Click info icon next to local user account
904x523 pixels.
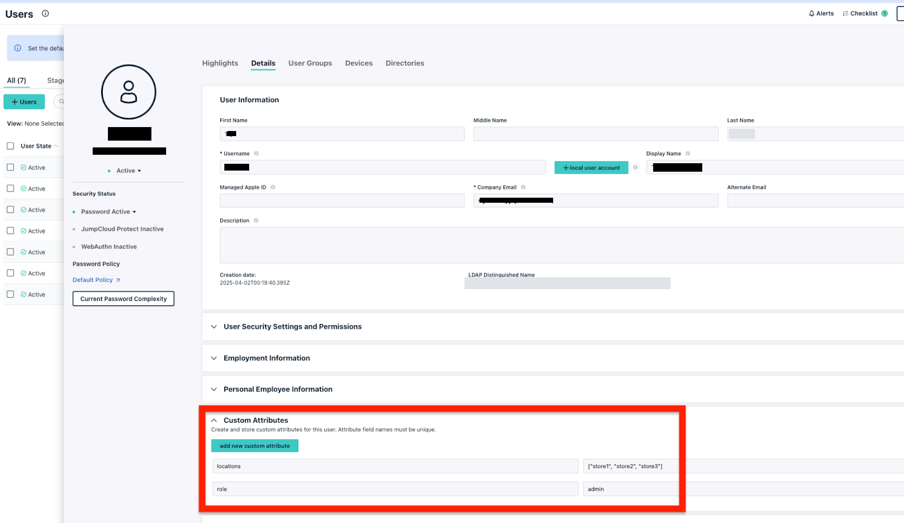point(635,168)
